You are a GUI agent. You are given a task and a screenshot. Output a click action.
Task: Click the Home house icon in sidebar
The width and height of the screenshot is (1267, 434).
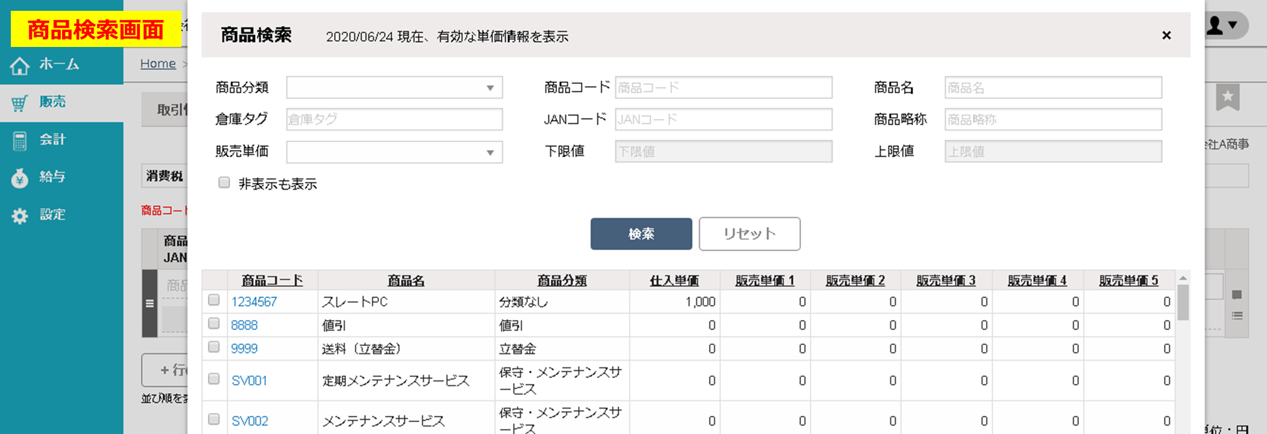(x=19, y=66)
